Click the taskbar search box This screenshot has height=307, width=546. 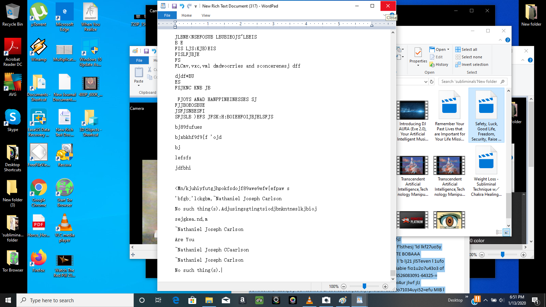point(75,300)
